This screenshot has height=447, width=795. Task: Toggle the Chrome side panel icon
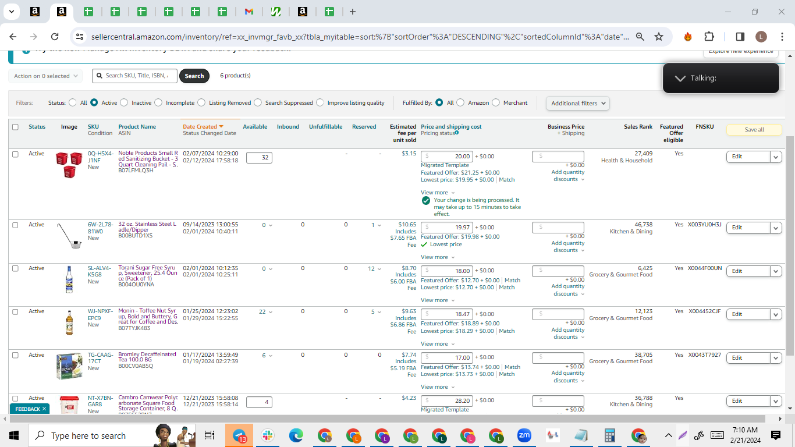click(x=740, y=37)
